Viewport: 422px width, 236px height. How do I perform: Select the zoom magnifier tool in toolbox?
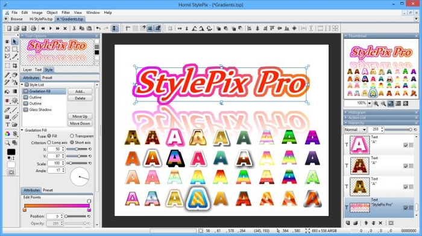(x=7, y=143)
